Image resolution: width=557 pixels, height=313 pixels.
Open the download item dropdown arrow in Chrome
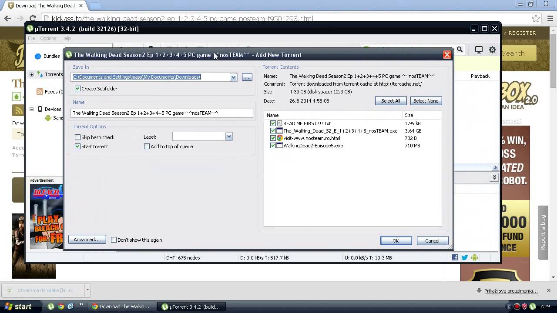tap(87, 290)
